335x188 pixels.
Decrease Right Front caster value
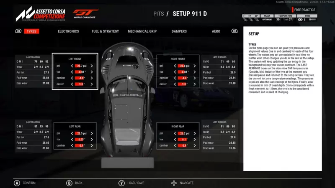click(x=175, y=84)
